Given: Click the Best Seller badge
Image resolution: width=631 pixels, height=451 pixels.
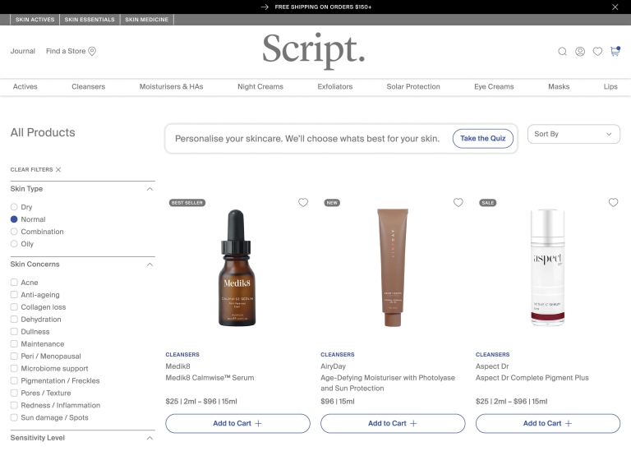Looking at the screenshot, I should coord(187,203).
